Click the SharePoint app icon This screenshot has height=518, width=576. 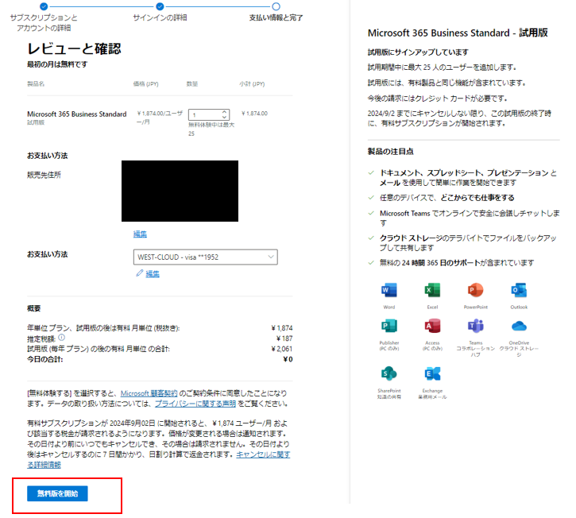[389, 373]
